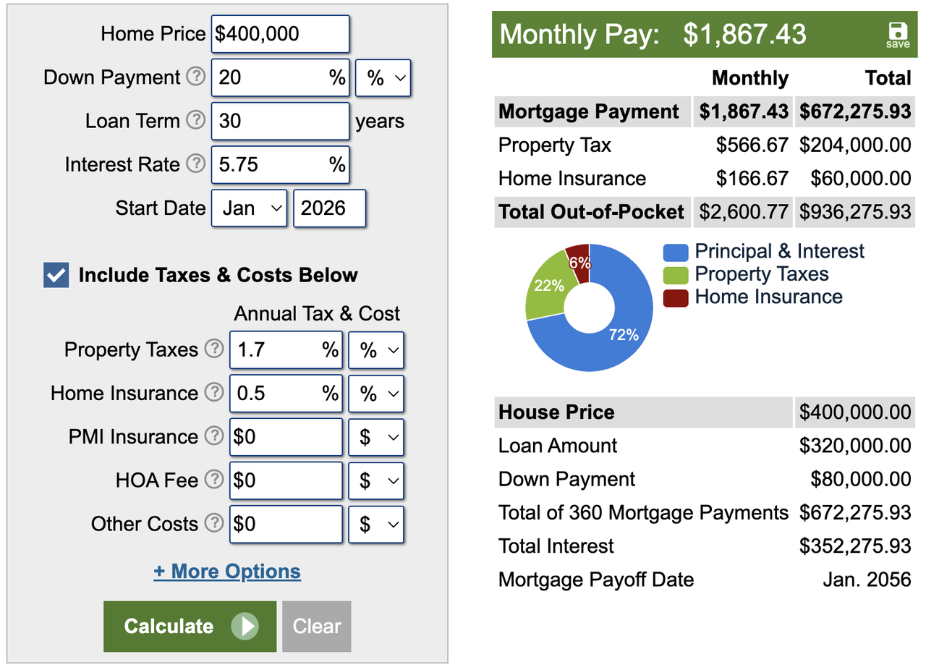
Task: Expand the Property Taxes unit dropdown
Action: click(x=376, y=350)
